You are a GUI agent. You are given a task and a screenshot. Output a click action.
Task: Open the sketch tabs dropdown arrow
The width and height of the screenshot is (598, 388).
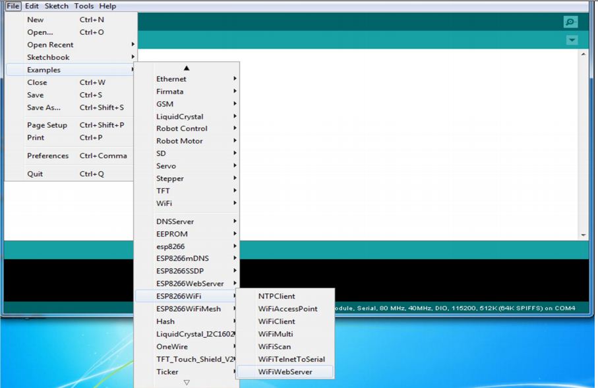pyautogui.click(x=572, y=40)
